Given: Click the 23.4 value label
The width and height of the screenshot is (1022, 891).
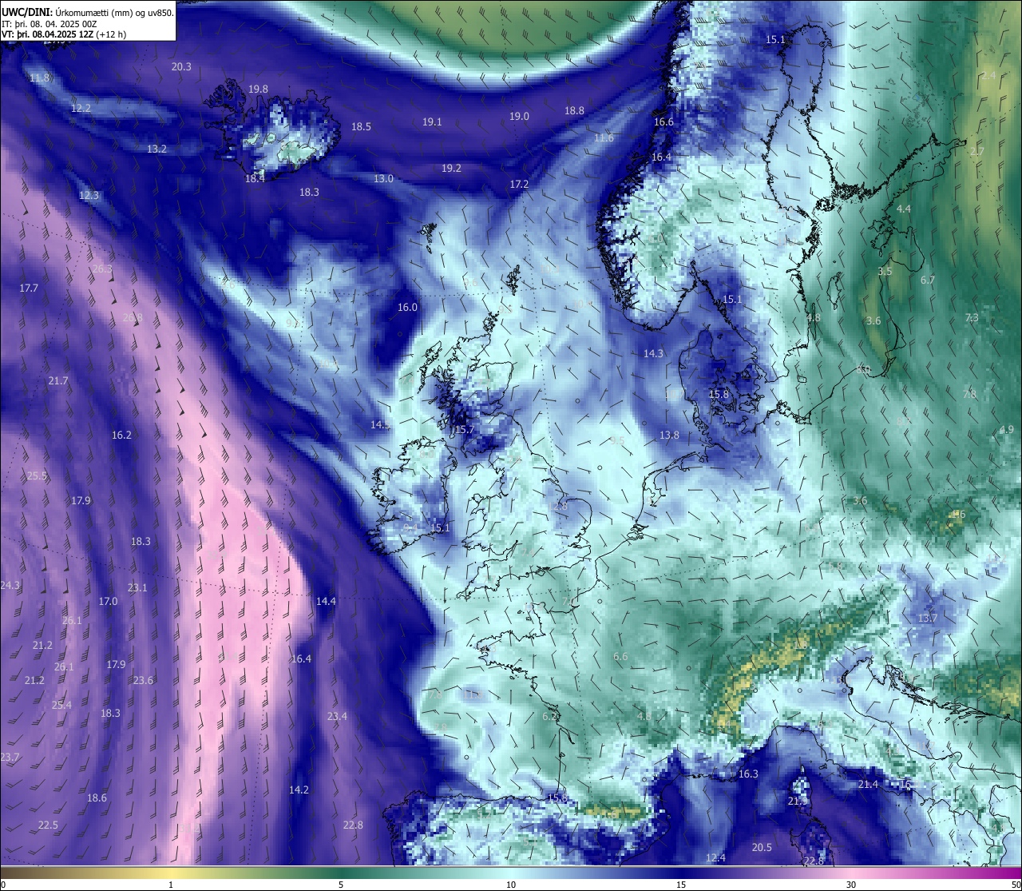Looking at the screenshot, I should [x=337, y=717].
